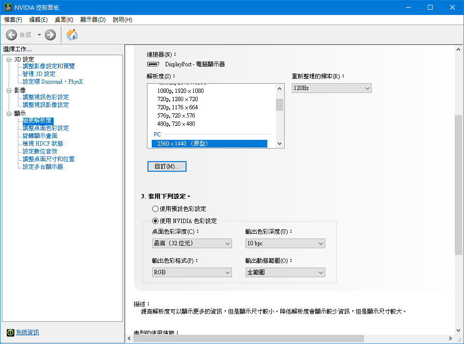This screenshot has width=464, height=344.
Task: Click the NVIDIA system information icon
Action: 10,332
